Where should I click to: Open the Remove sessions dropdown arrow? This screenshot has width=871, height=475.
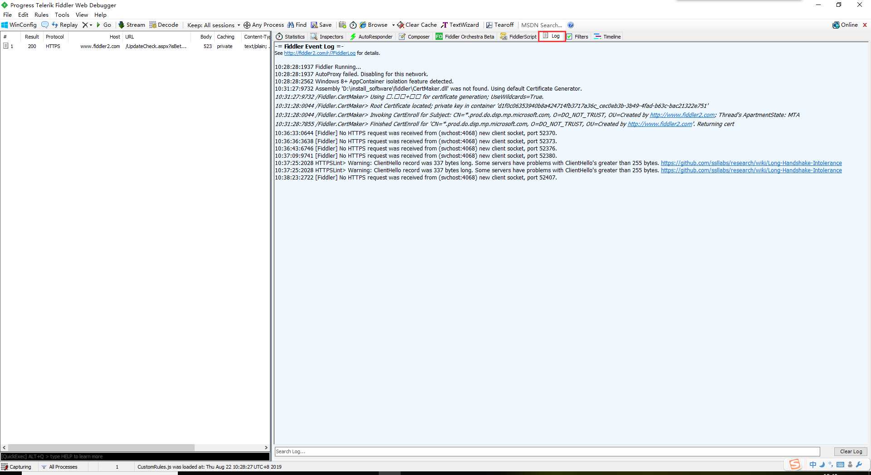coord(91,25)
